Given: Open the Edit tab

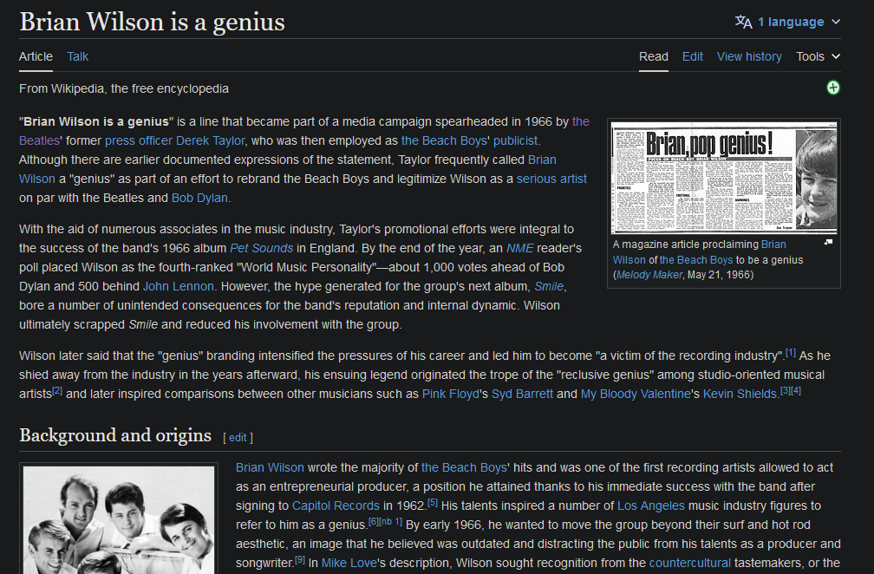Looking at the screenshot, I should click(692, 56).
